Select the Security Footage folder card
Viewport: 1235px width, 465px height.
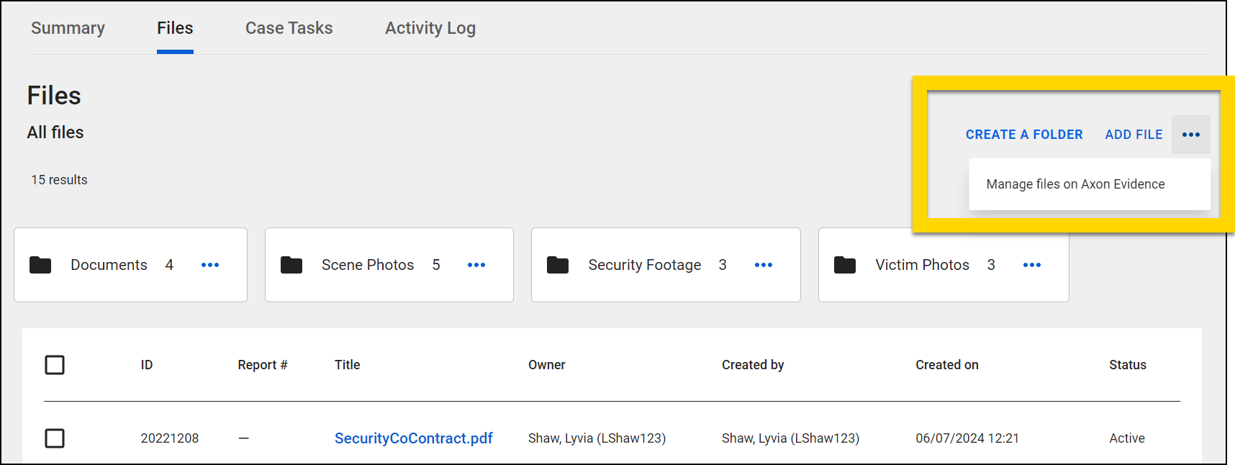click(x=645, y=265)
